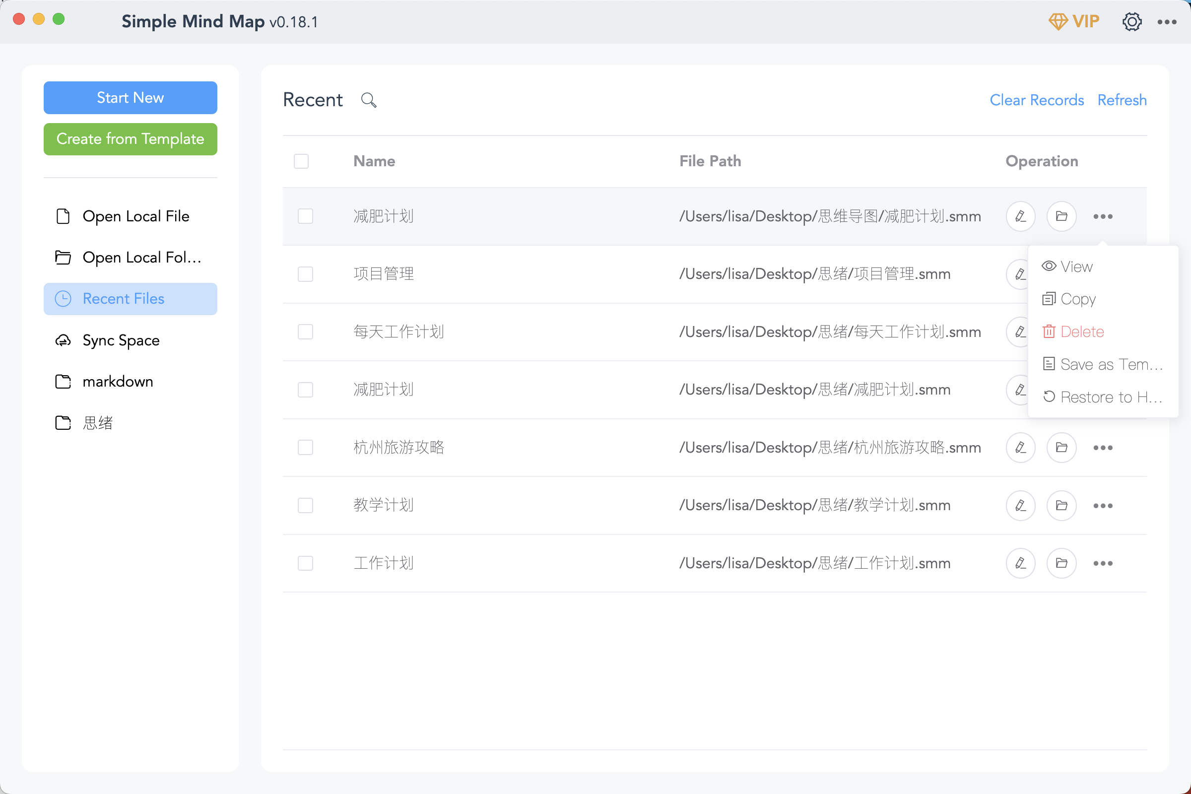Open folder icon for 减肥计划 in 思维导图
Screen dimensions: 1191x794
pyautogui.click(x=1061, y=216)
